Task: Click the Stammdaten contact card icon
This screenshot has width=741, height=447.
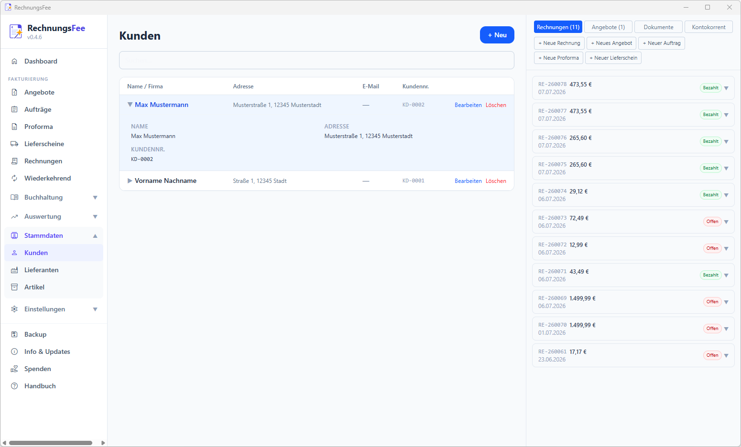Action: click(14, 235)
